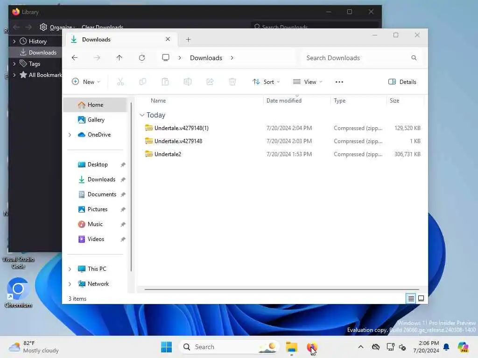Screen dimensions: 478x358
Task: Click Downloads breadcrumb in address bar
Action: 206,58
